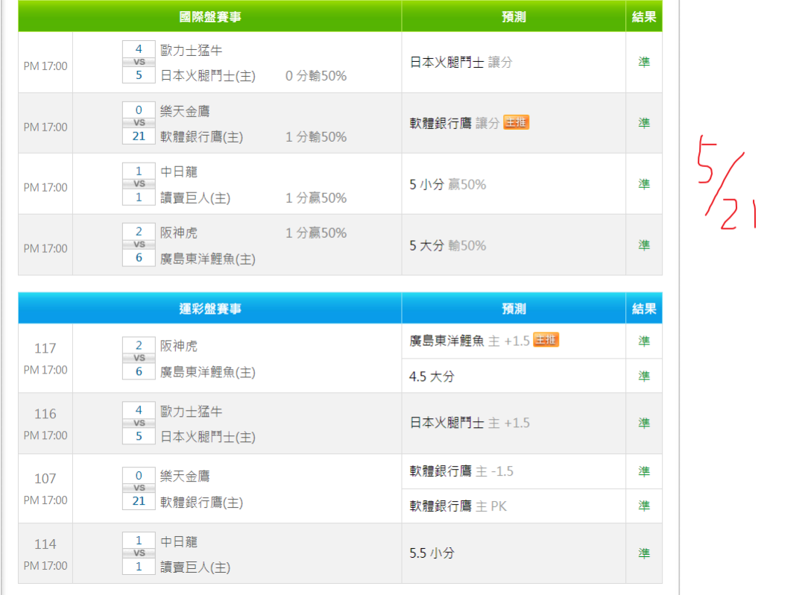The image size is (805, 595).
Task: Open 樂天金鷹 in the 國際盤賽事 table
Action: coord(185,111)
